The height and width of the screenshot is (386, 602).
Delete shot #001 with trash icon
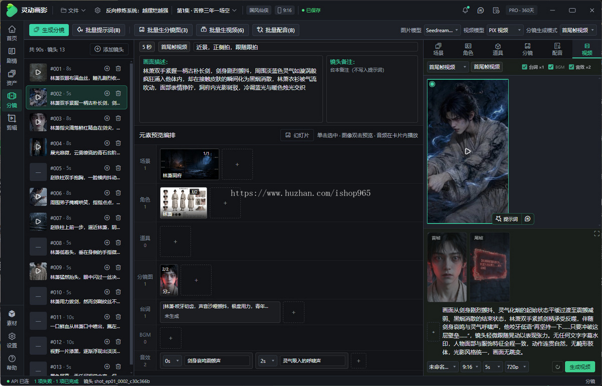click(118, 69)
